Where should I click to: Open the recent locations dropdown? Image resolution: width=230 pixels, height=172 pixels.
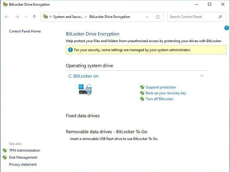(x=26, y=17)
